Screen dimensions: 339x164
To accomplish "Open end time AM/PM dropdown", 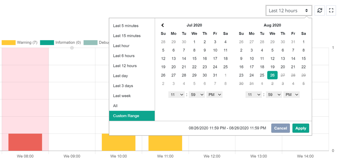I will (x=291, y=95).
